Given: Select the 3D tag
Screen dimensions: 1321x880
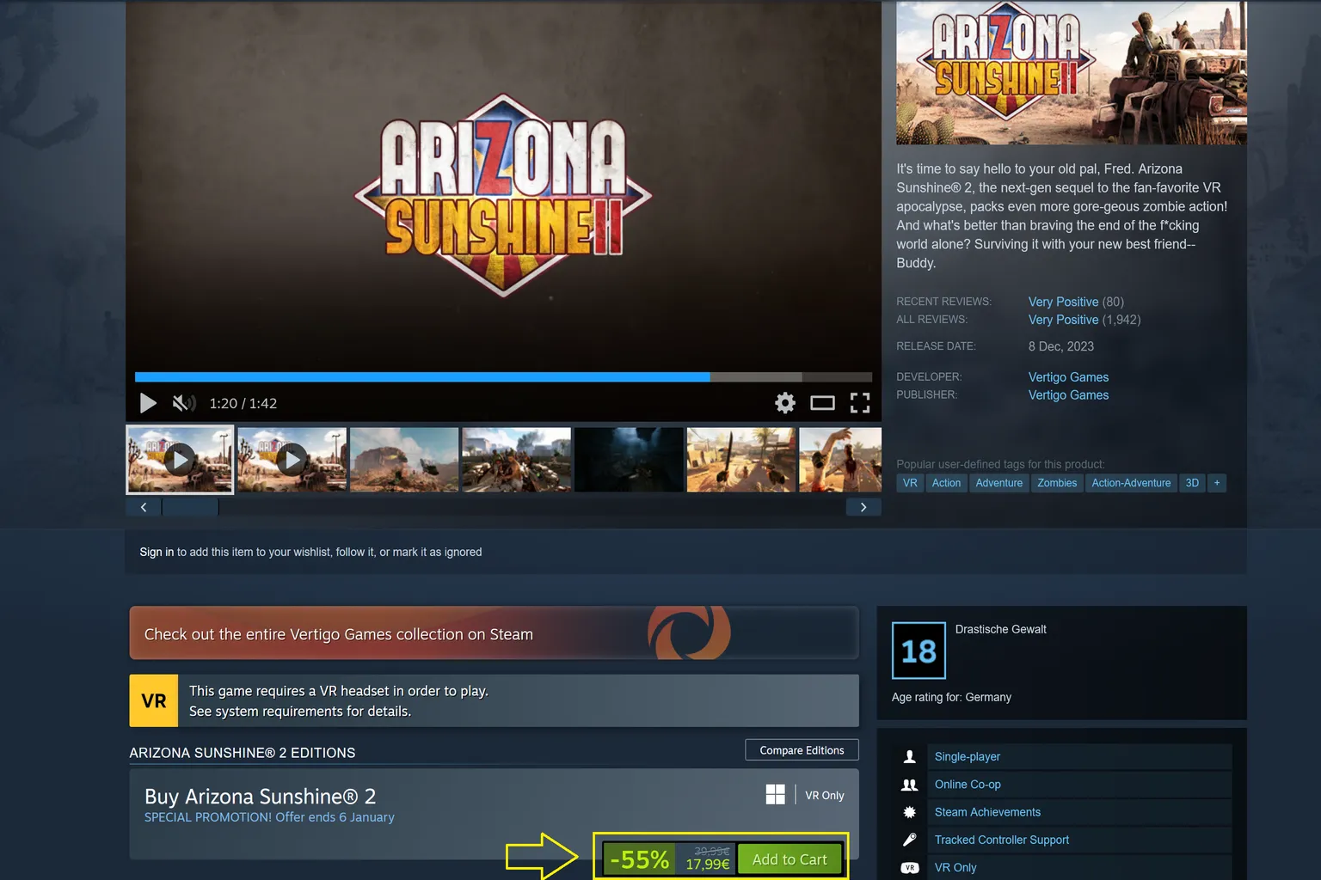Looking at the screenshot, I should pos(1192,483).
